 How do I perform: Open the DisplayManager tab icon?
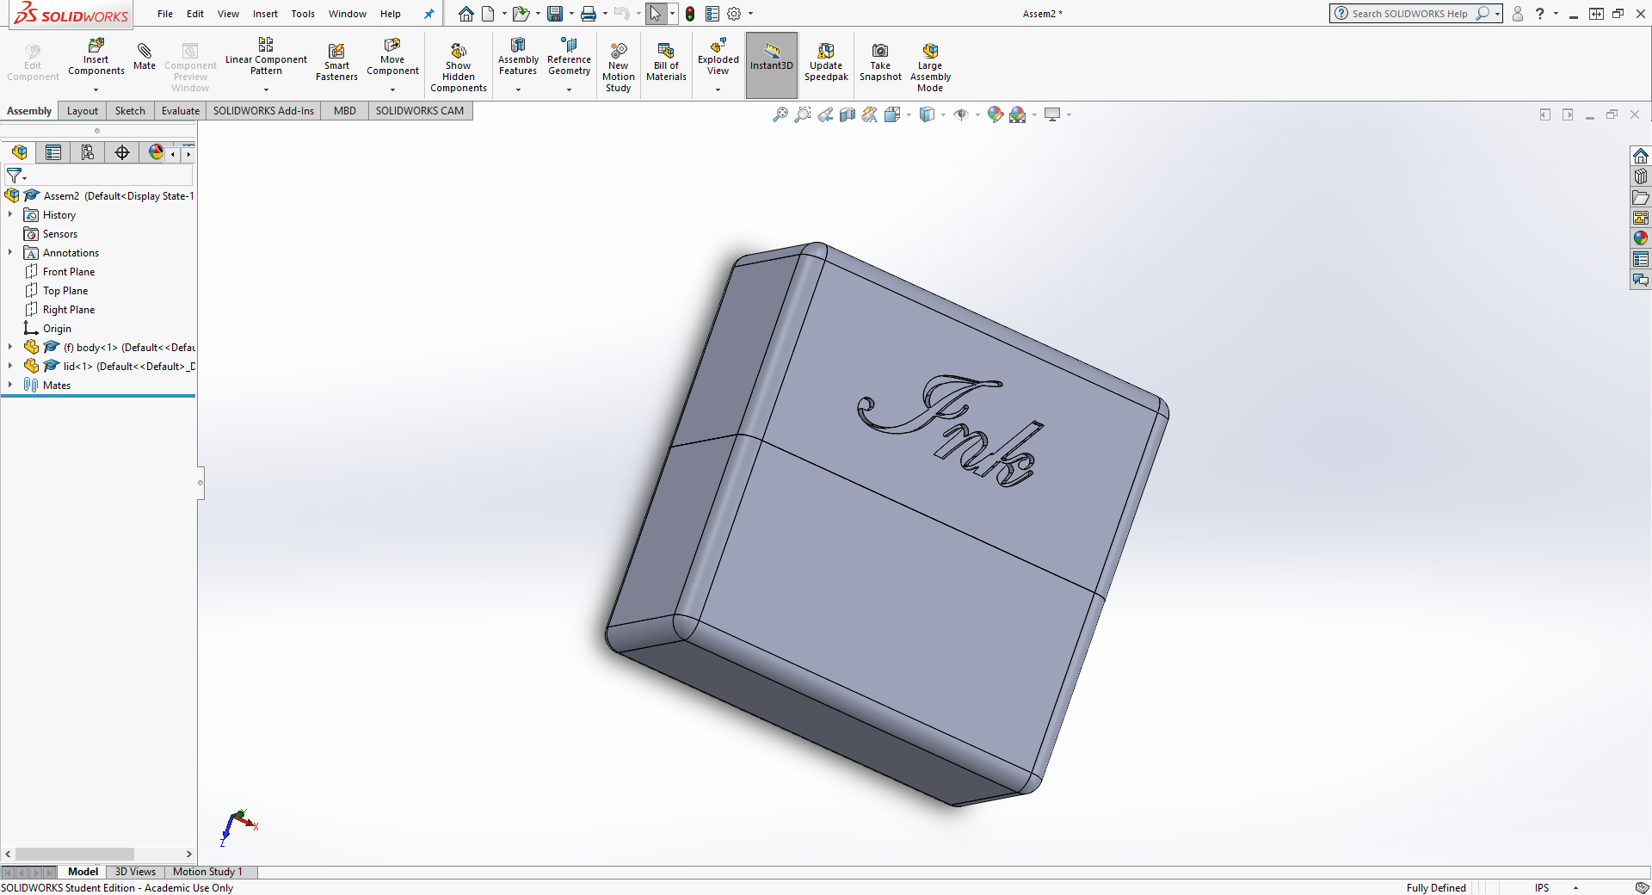(x=156, y=152)
